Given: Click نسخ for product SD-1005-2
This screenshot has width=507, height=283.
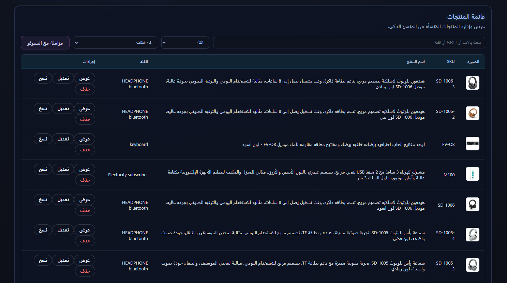Looking at the screenshot, I should pyautogui.click(x=43, y=260).
